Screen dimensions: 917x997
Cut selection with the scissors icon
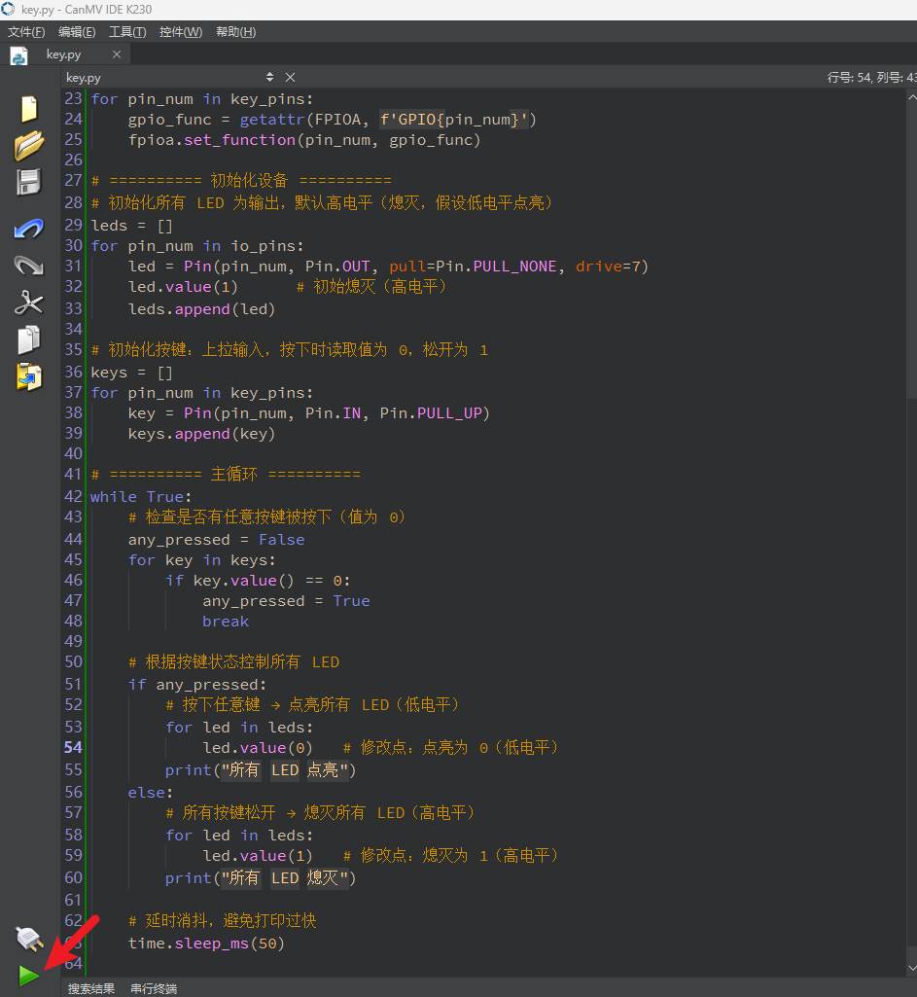point(28,303)
